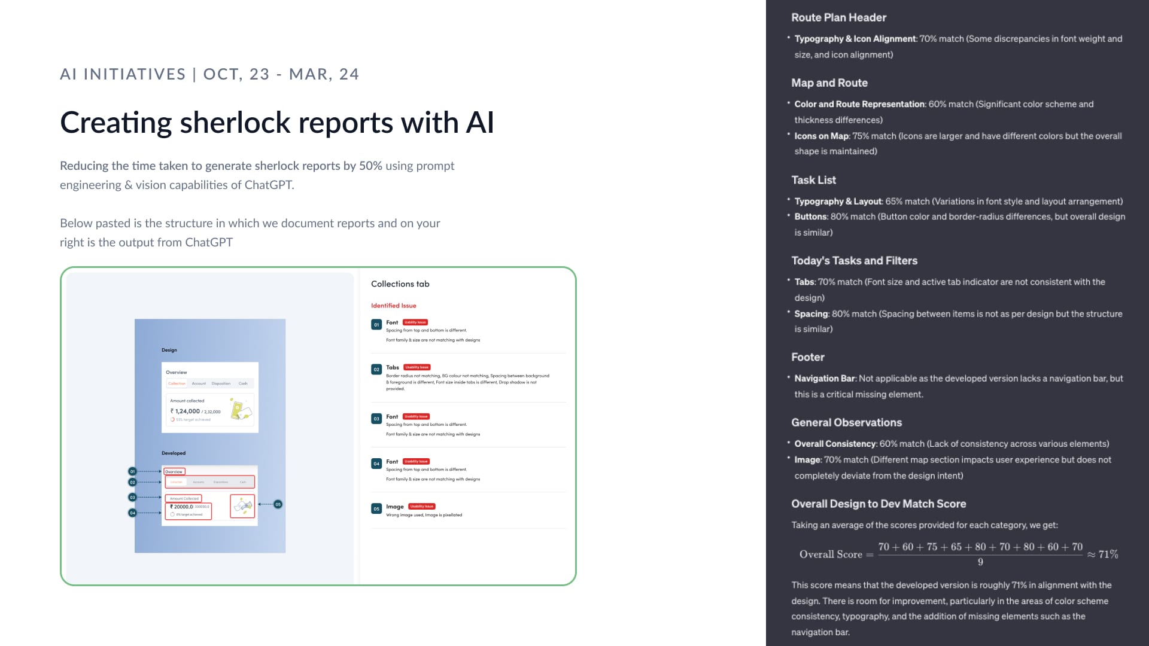Click the issue 01 number badge next to Font
Image resolution: width=1149 pixels, height=646 pixels.
click(376, 324)
